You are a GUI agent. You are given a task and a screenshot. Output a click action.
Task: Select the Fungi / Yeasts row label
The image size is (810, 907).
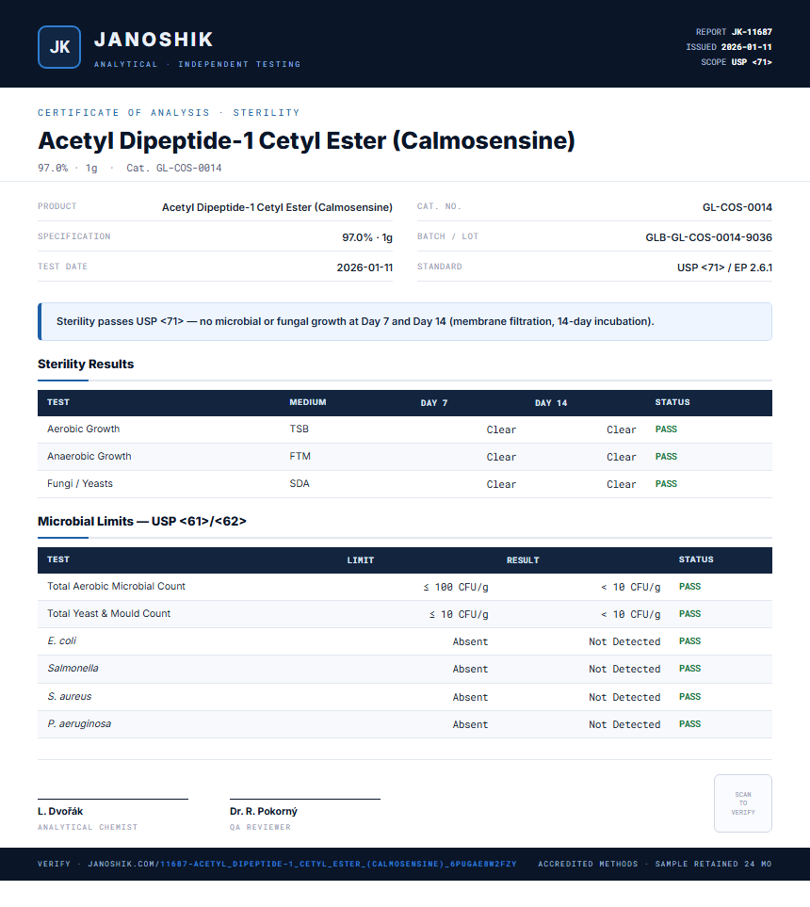[80, 483]
